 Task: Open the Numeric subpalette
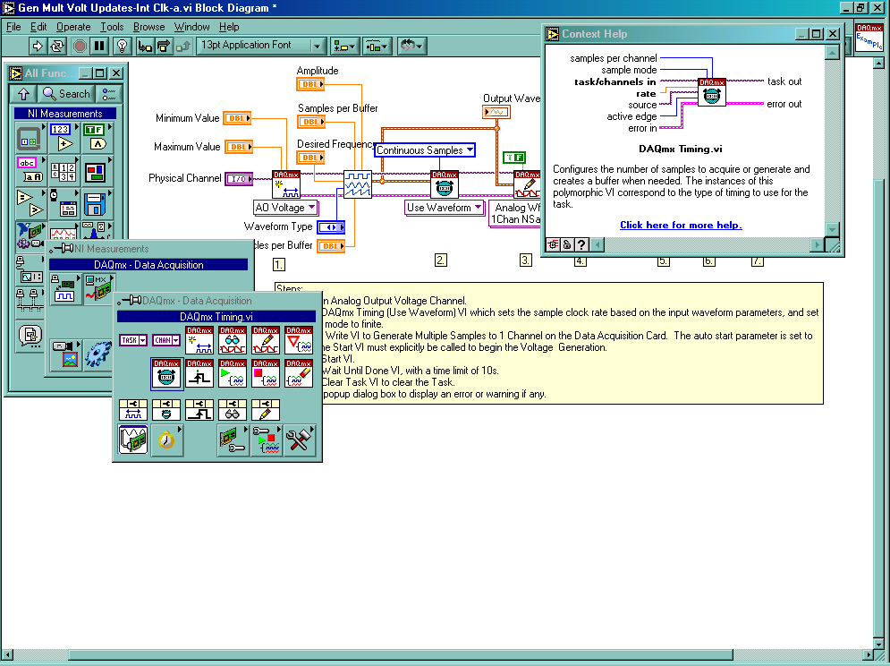coord(63,138)
